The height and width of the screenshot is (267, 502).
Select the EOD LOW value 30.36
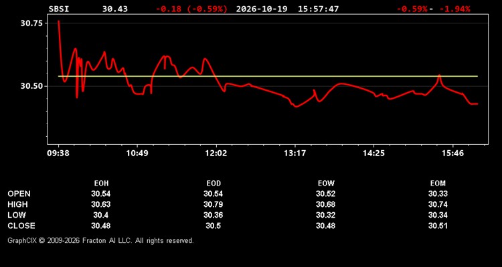[x=214, y=215]
